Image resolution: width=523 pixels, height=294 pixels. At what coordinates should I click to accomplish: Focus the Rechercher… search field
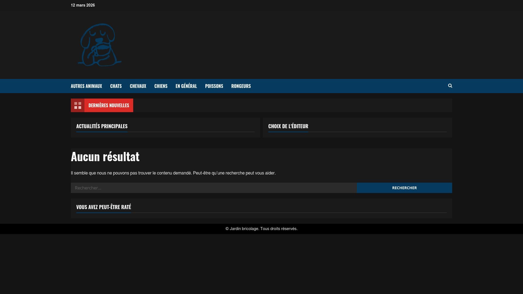click(x=214, y=188)
